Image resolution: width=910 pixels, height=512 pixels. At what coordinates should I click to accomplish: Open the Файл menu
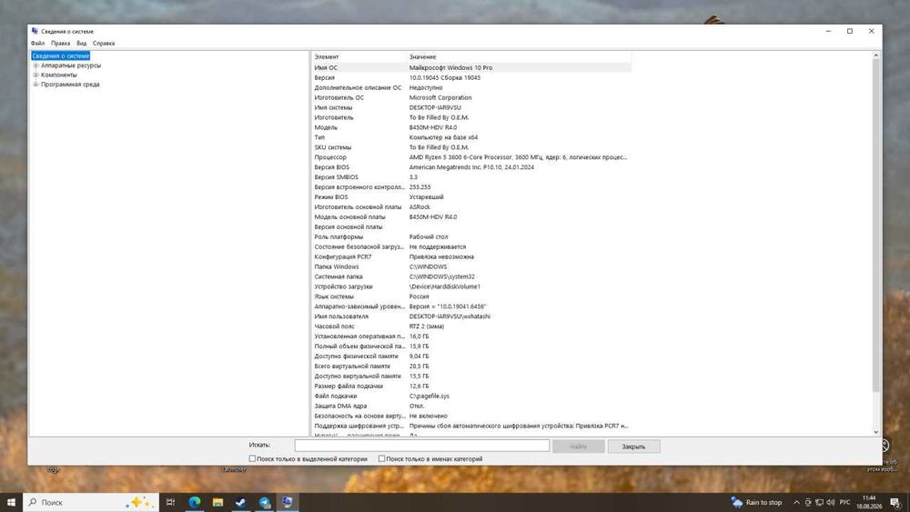(x=37, y=43)
